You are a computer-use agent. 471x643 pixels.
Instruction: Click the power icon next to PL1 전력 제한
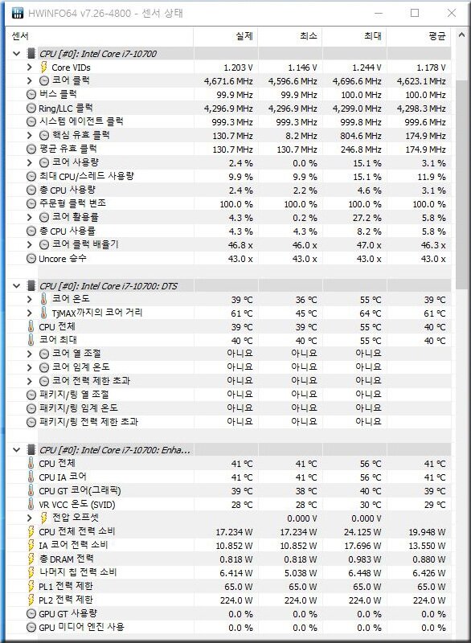pyautogui.click(x=31, y=587)
